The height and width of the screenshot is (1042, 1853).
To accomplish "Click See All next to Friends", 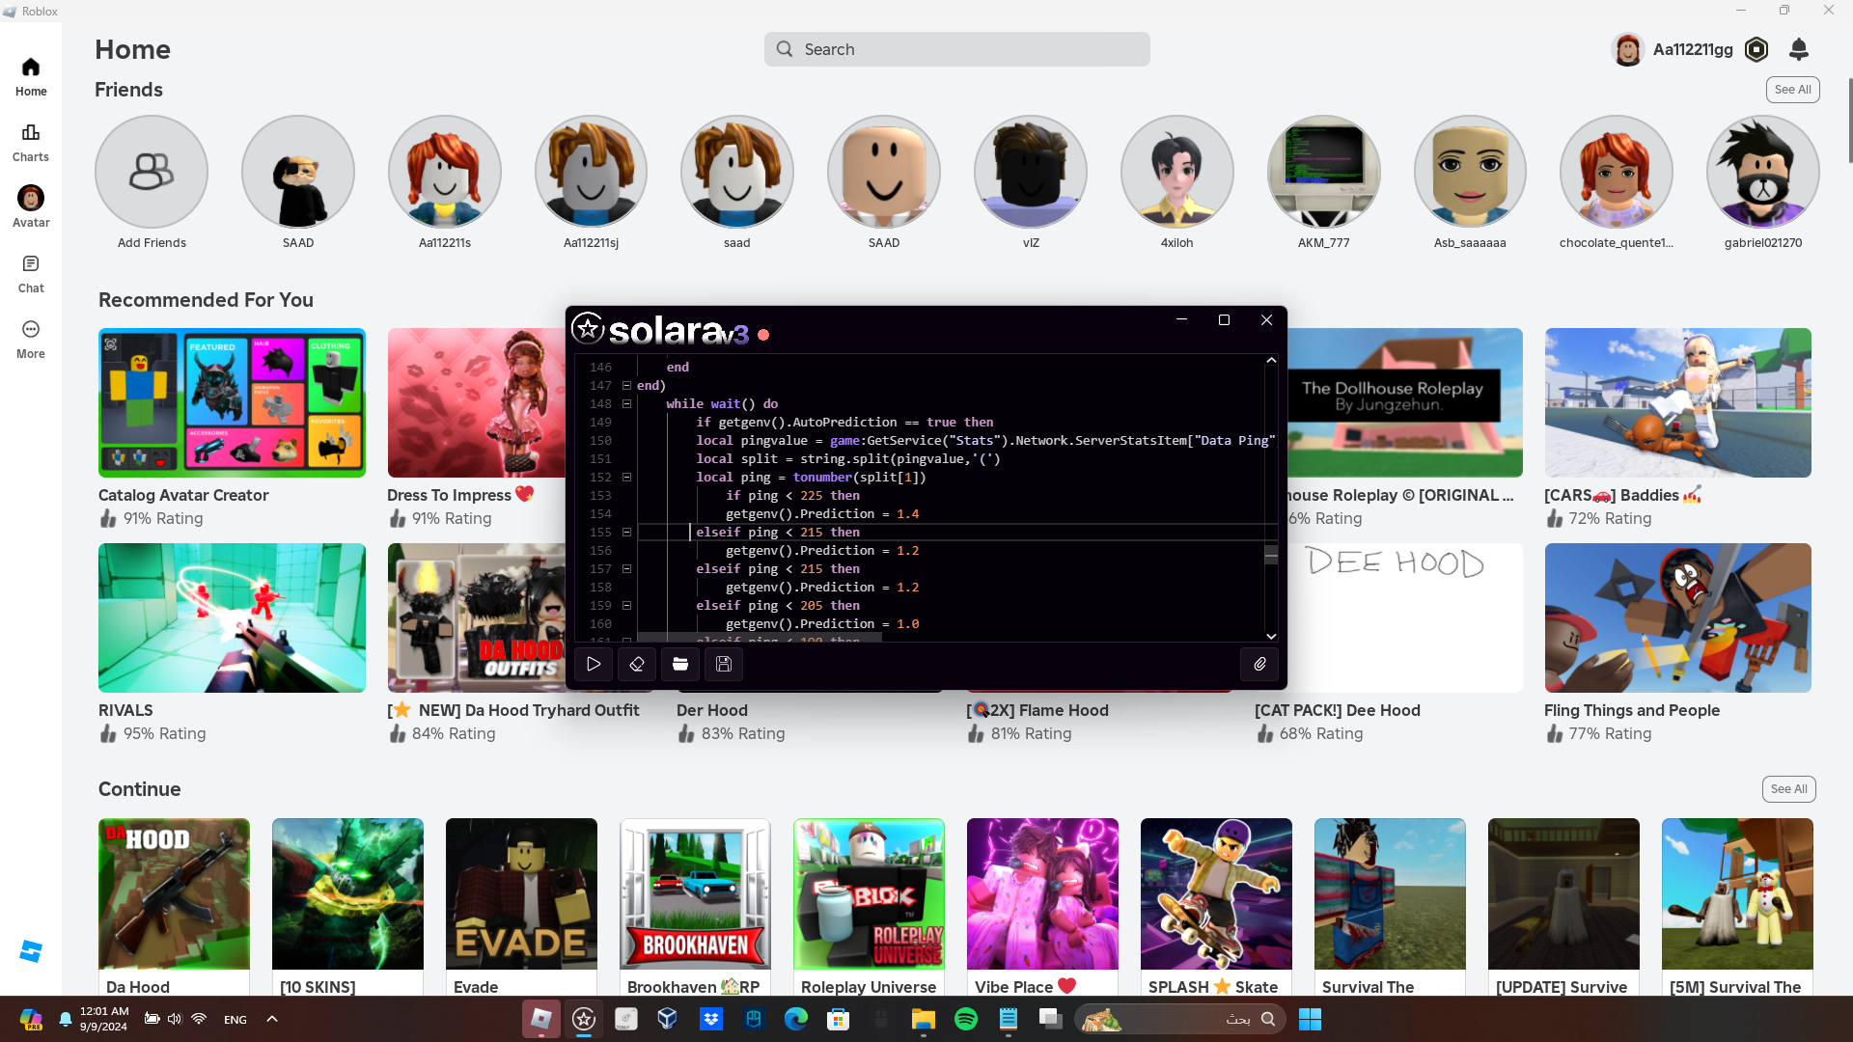I will click(x=1792, y=90).
